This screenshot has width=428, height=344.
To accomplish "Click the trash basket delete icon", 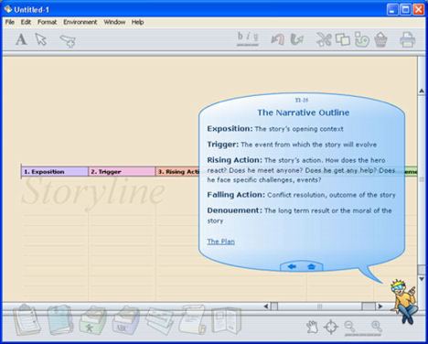I will pyautogui.click(x=380, y=39).
